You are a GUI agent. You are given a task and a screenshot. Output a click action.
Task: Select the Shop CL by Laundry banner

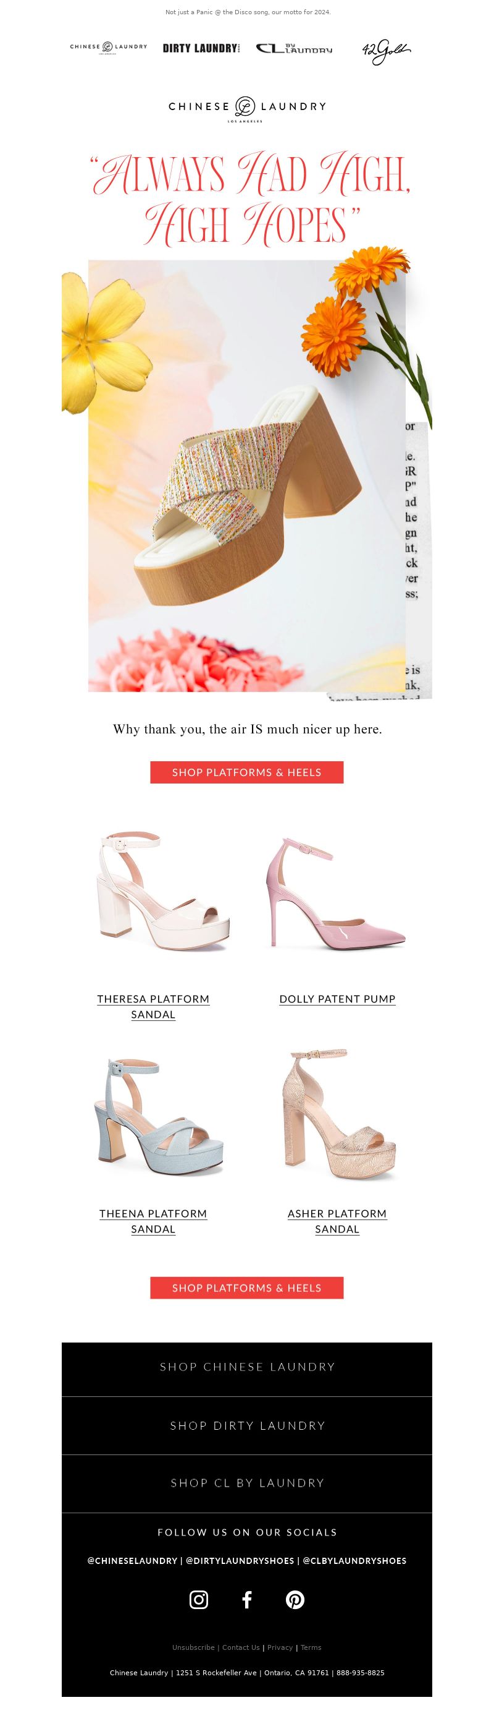click(x=247, y=1482)
